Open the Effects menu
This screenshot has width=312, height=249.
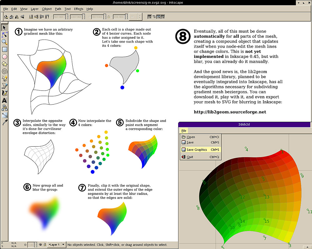(x=79, y=9)
